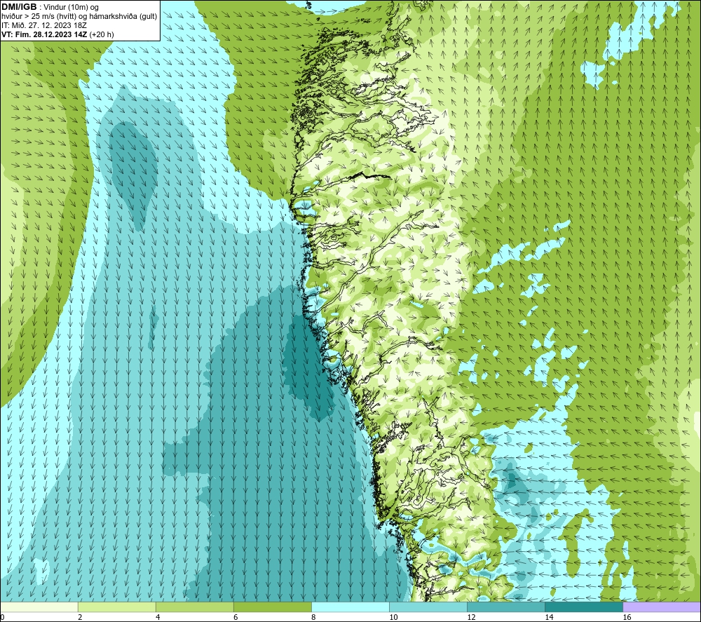Click the lavender above-16 m/s legend swatch
This screenshot has height=622, width=701.
(662, 607)
